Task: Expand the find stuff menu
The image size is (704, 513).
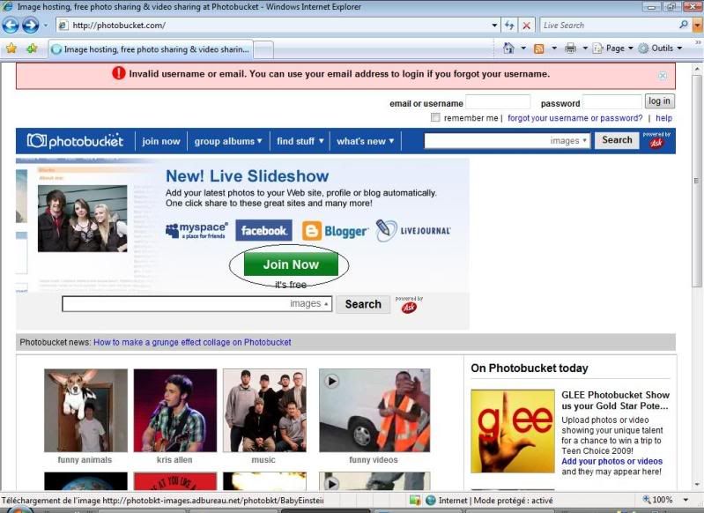Action: click(300, 141)
